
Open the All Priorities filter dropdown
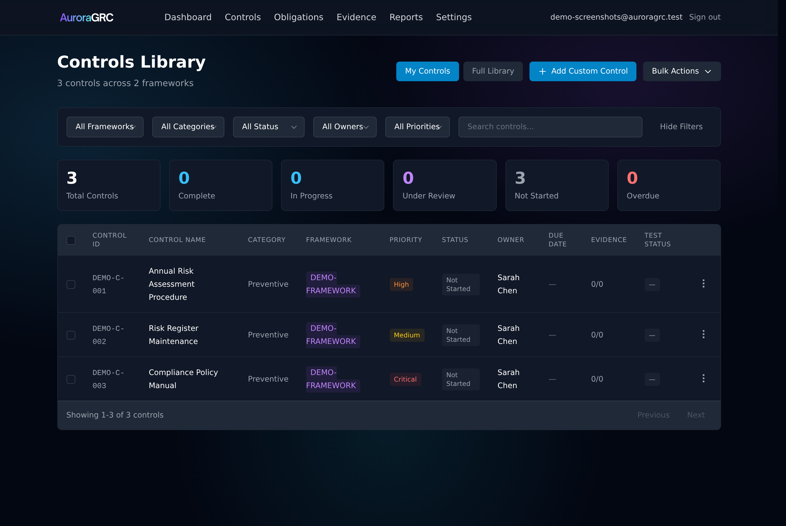pos(417,127)
